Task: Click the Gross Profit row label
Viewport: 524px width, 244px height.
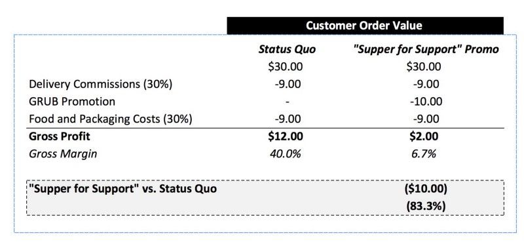Action: [60, 136]
